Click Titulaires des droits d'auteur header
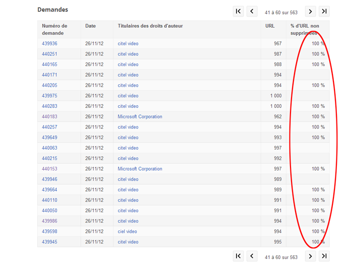 [150, 26]
